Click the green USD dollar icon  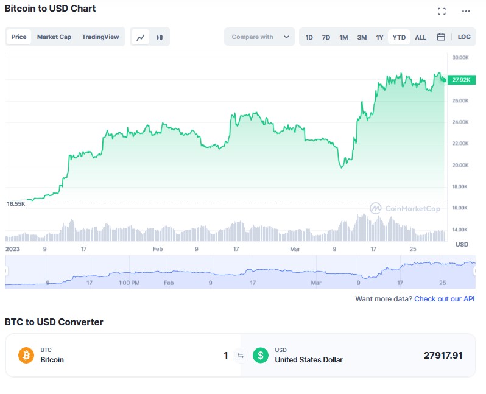click(x=261, y=355)
